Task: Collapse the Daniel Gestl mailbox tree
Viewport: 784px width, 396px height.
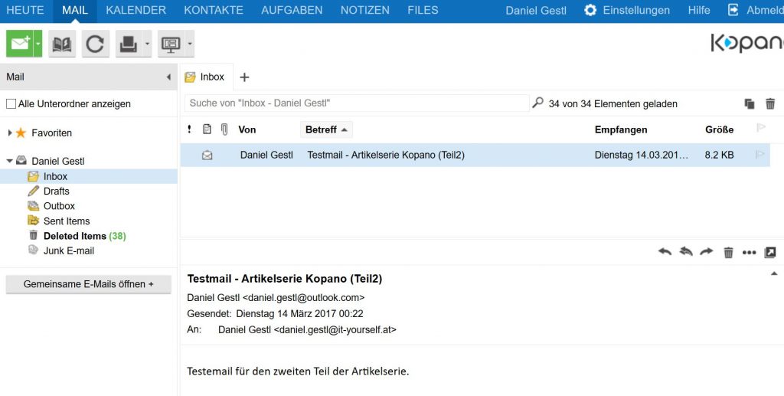Action: [x=10, y=161]
